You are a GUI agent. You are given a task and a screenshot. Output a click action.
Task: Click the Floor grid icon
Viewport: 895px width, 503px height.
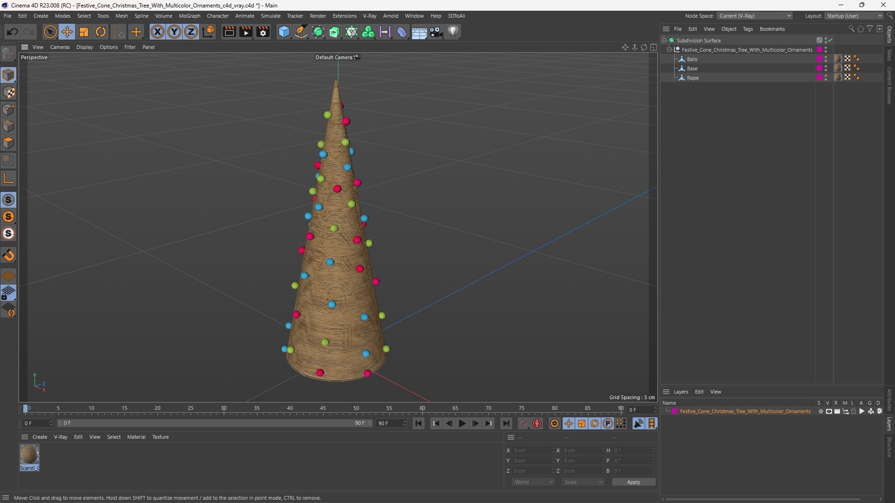pos(419,32)
